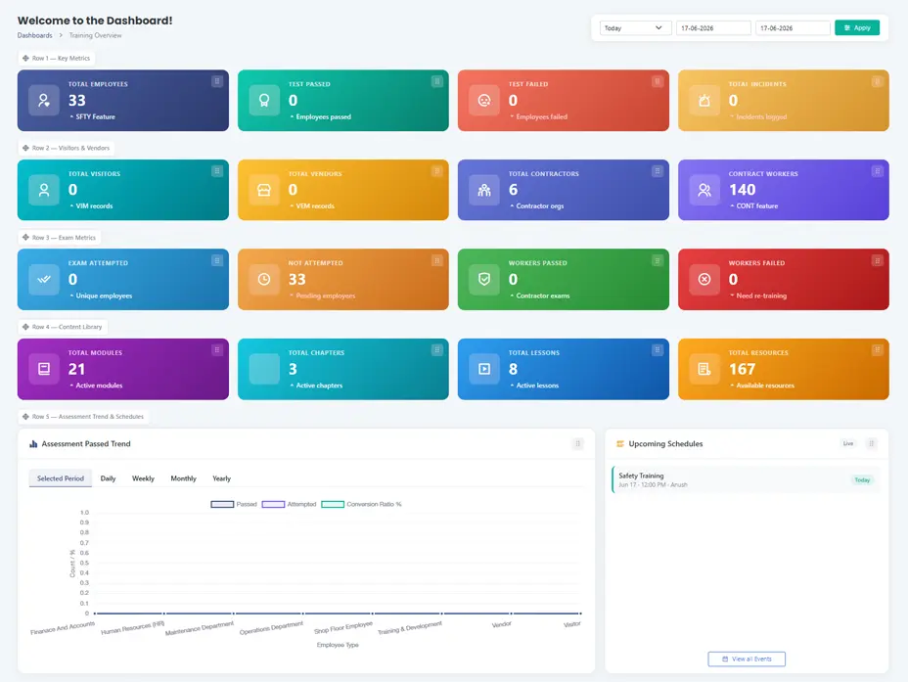Click the Total Contractors group icon
This screenshot has width=908, height=682.
[484, 190]
